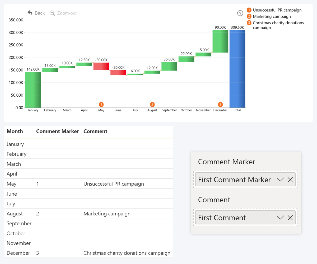Expand the First Comment dropdown chevron

[x=280, y=218]
